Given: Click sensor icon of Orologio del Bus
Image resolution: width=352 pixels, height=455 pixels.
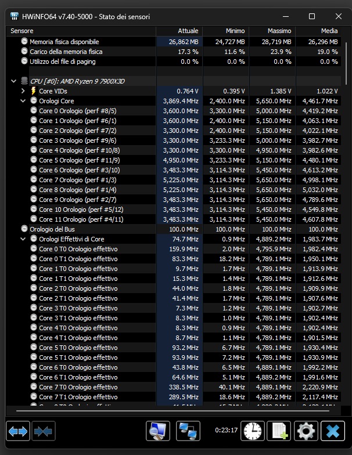Looking at the screenshot, I should pyautogui.click(x=24, y=229).
